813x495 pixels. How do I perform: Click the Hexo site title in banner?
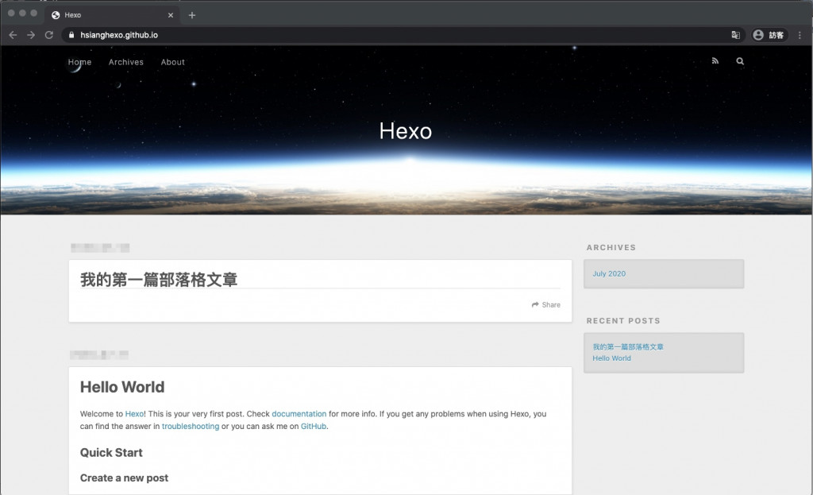tap(406, 131)
